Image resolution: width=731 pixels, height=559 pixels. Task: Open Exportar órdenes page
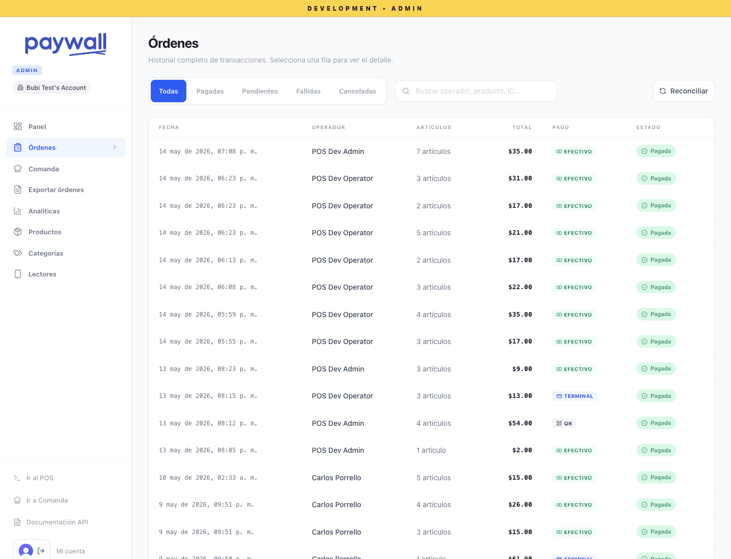click(x=66, y=190)
